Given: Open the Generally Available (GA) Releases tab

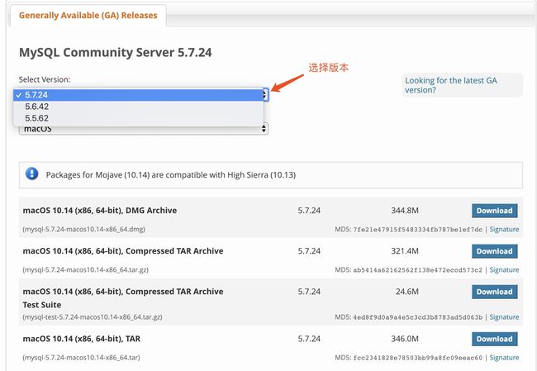Looking at the screenshot, I should pos(88,16).
